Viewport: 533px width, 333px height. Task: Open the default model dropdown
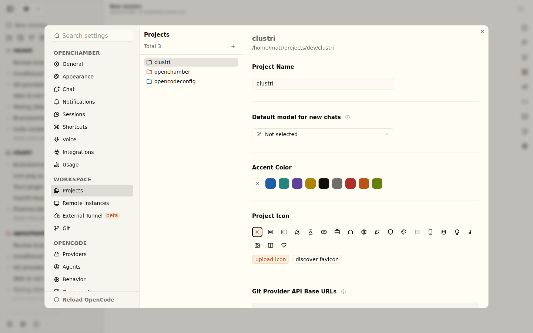pos(323,134)
